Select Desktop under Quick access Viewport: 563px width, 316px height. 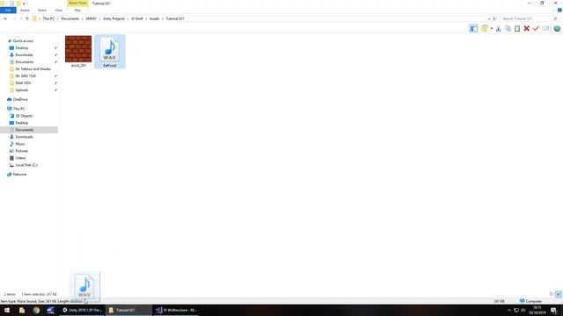click(21, 48)
